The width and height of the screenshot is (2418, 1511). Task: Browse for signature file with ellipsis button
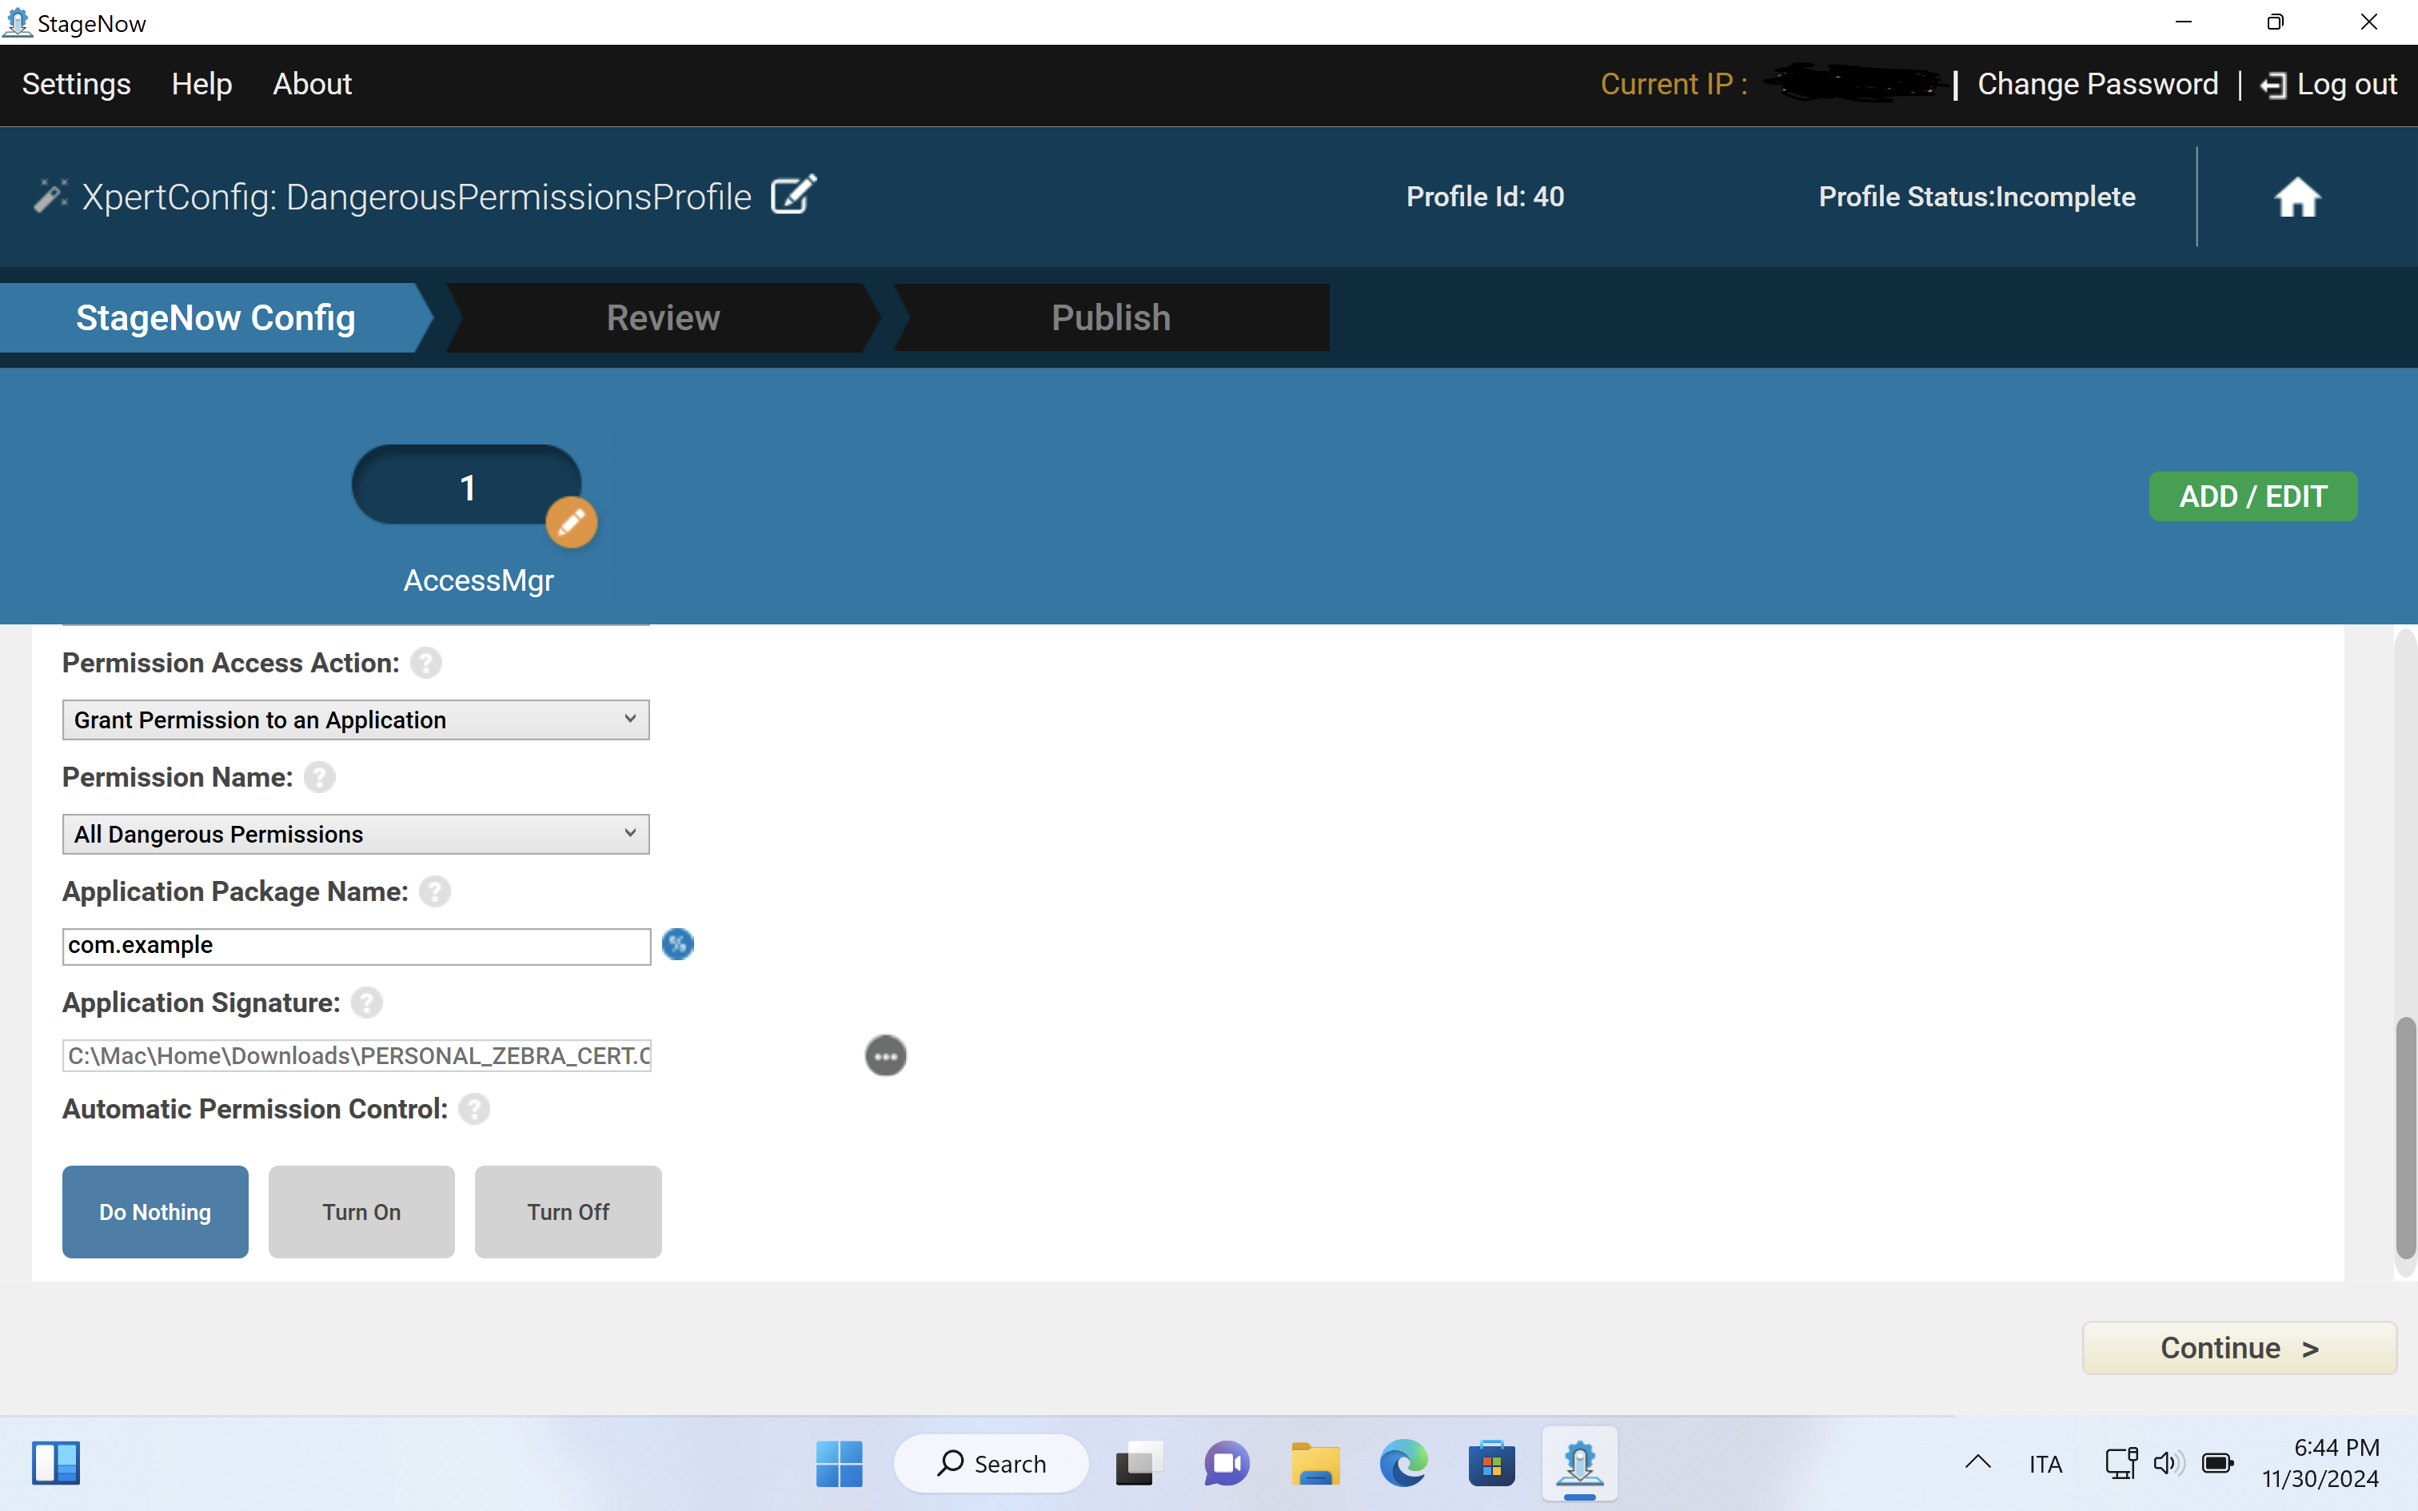(x=885, y=1055)
